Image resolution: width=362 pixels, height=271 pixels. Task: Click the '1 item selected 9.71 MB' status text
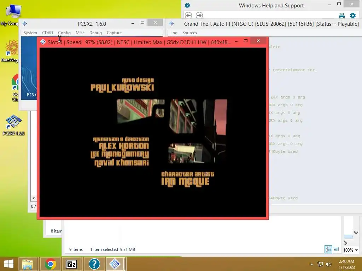pyautogui.click(x=112, y=249)
